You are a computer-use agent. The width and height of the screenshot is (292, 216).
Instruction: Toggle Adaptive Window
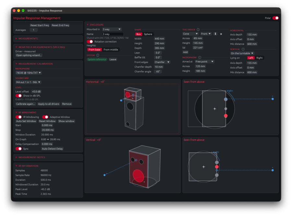(x=45, y=117)
